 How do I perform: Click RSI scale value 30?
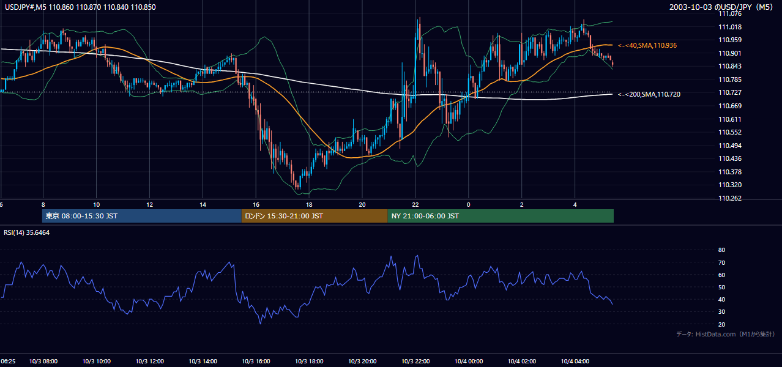pyautogui.click(x=721, y=311)
